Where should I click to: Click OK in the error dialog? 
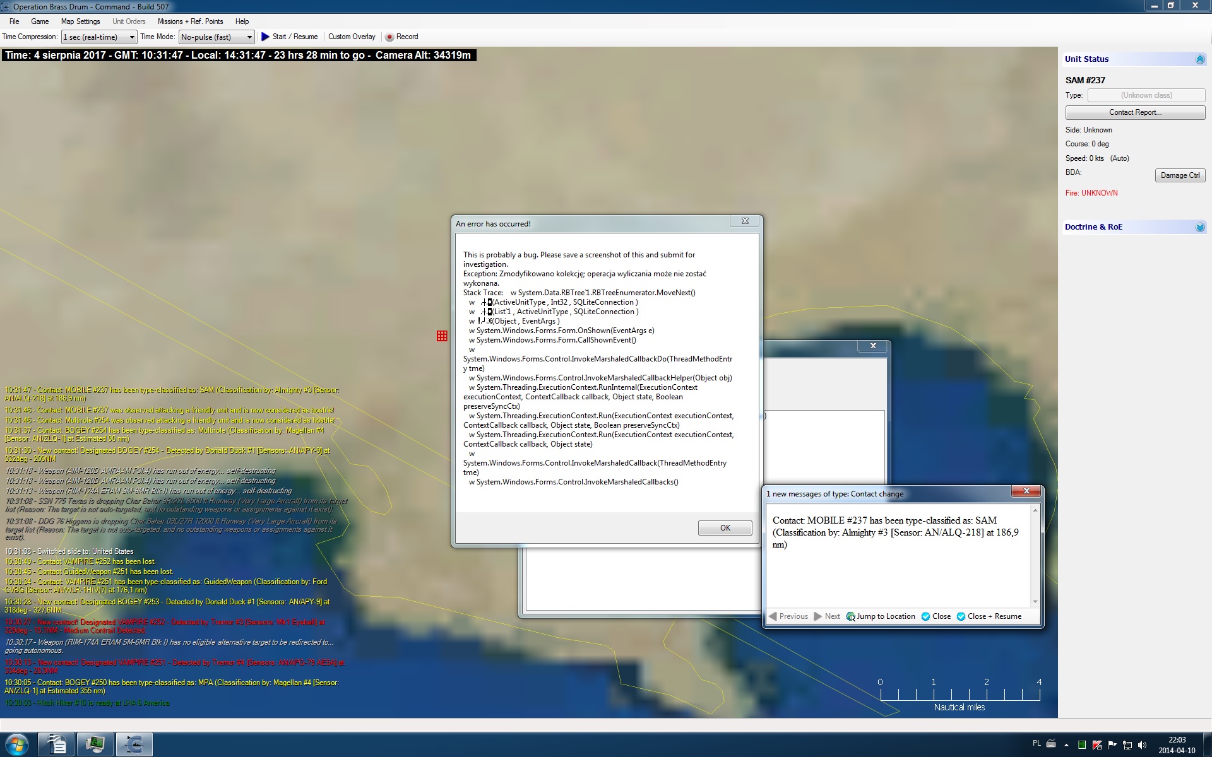click(x=725, y=528)
